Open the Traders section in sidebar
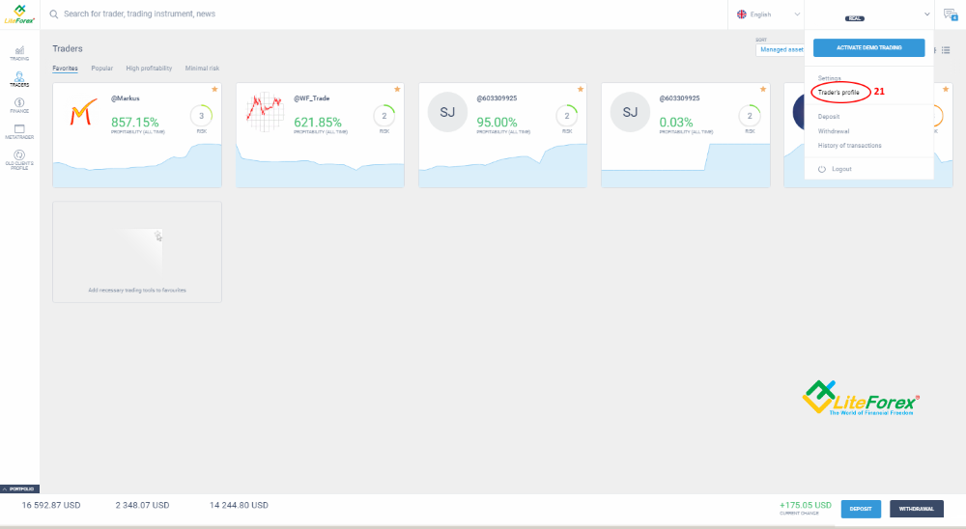966x529 pixels. click(x=19, y=79)
